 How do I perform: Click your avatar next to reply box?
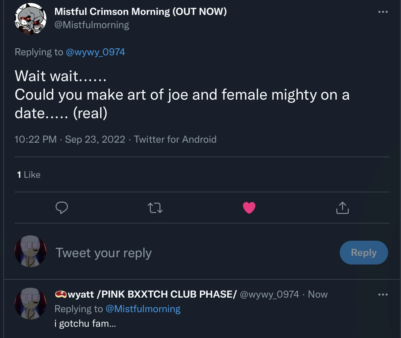(x=30, y=252)
